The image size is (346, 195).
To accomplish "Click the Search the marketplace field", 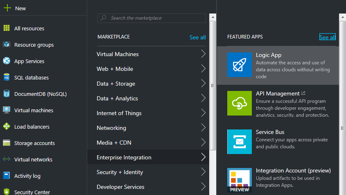I will [x=152, y=18].
